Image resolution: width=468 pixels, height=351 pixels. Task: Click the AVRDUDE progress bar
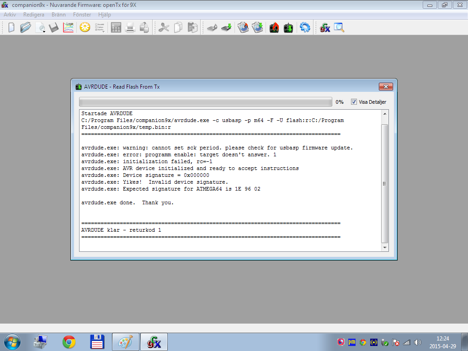click(x=205, y=102)
